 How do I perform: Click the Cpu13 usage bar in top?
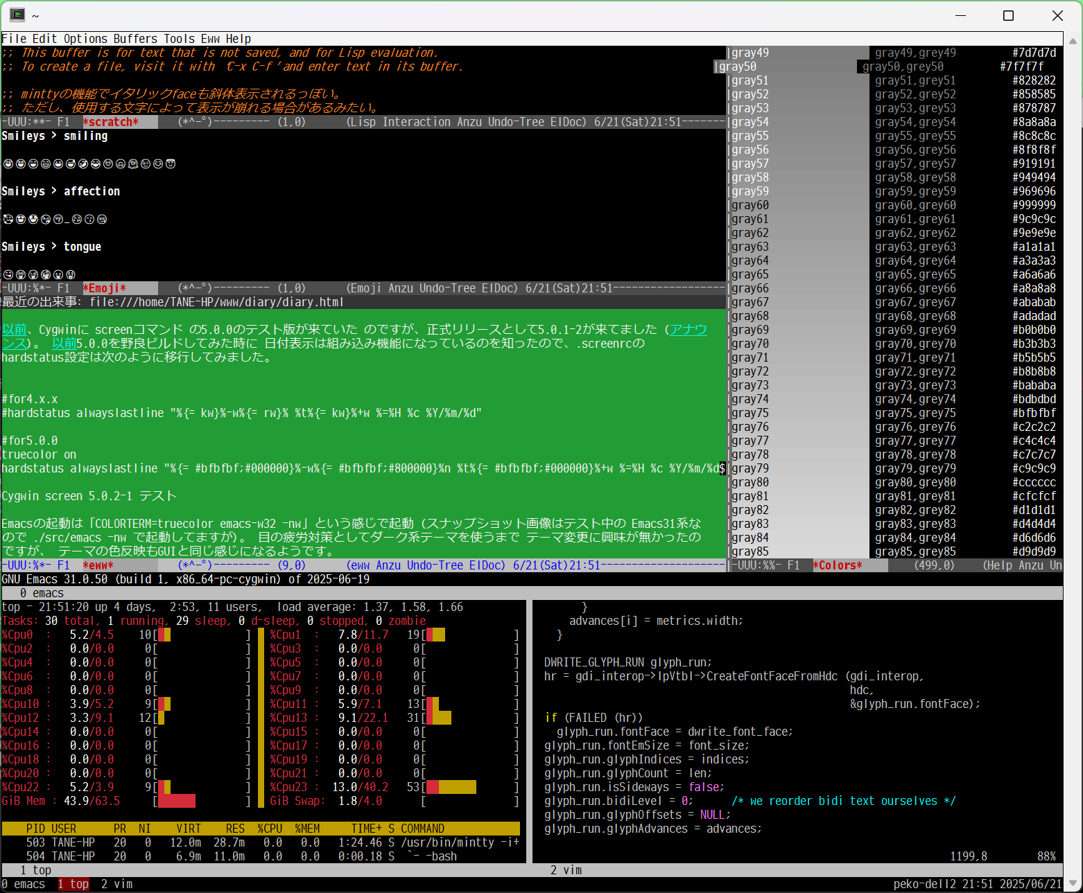[x=438, y=718]
